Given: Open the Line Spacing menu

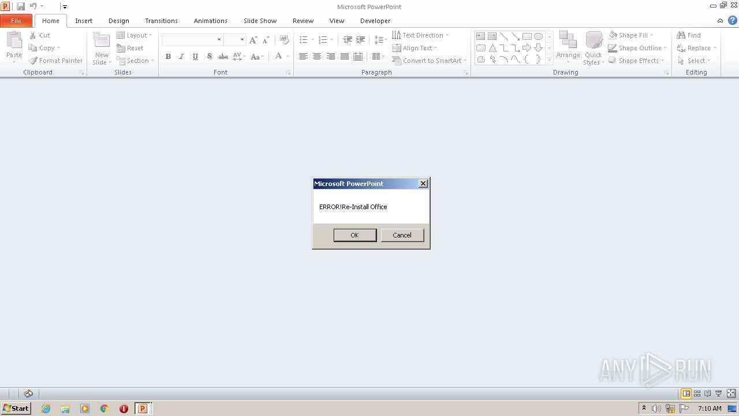Looking at the screenshot, I should tap(380, 40).
